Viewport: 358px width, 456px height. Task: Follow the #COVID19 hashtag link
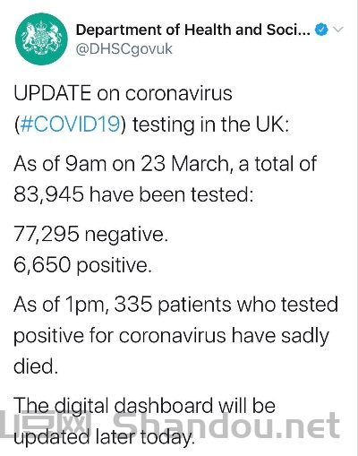click(70, 124)
